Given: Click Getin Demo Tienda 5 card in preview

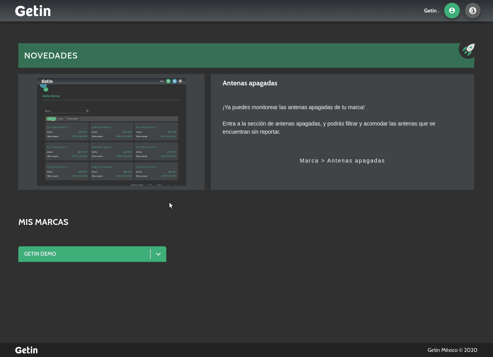Looking at the screenshot, I should pyautogui.click(x=112, y=150).
